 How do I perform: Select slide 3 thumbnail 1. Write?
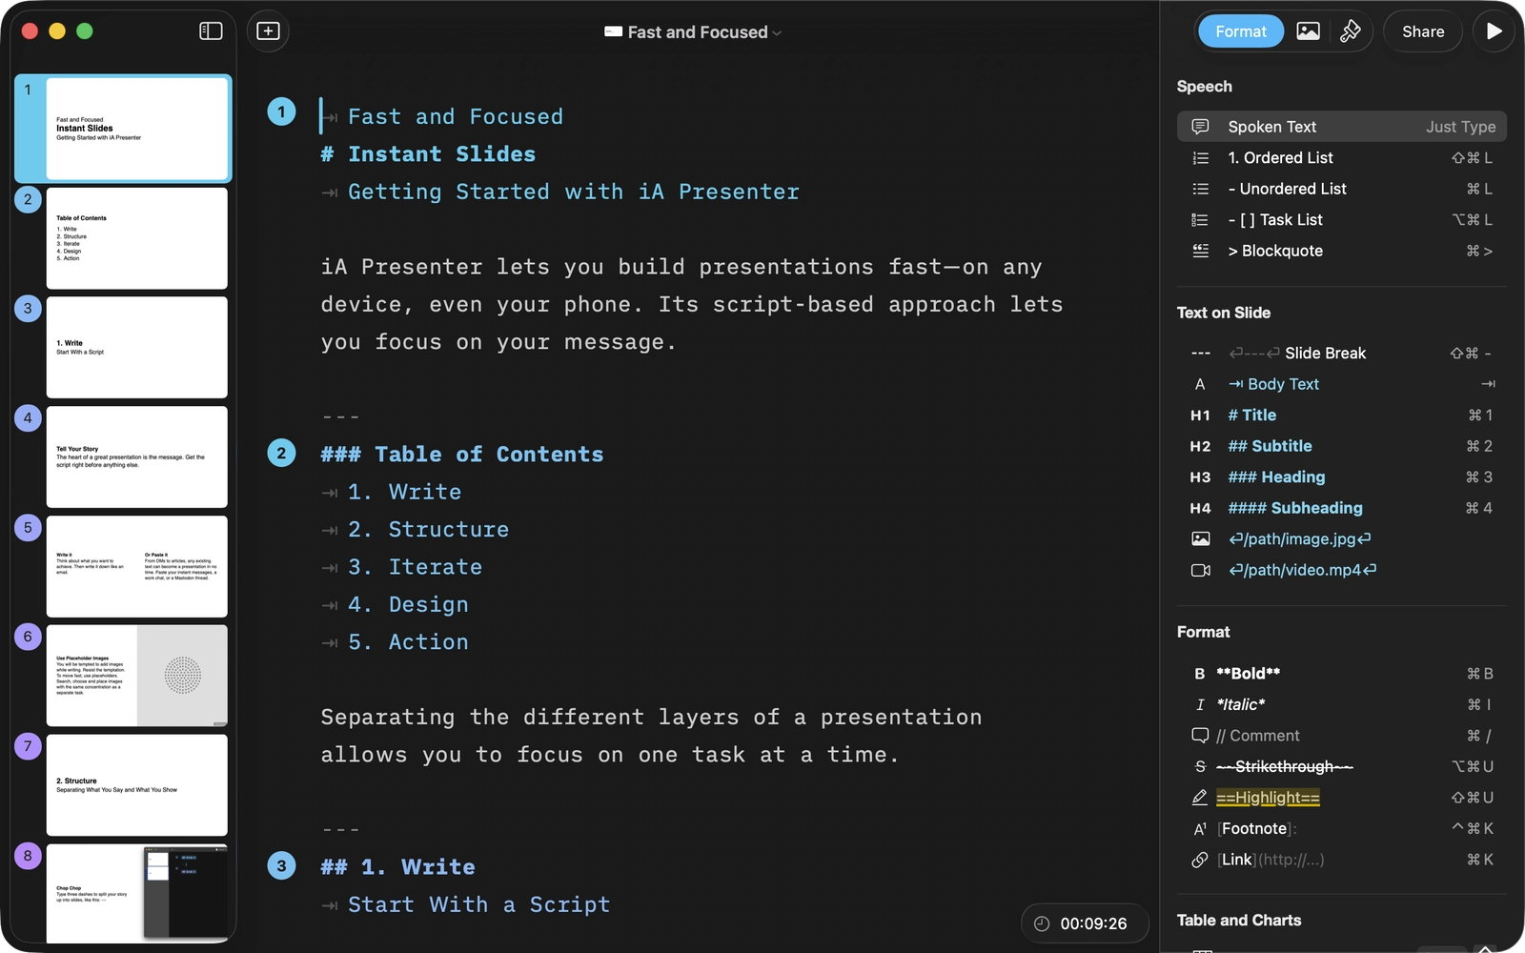point(137,348)
